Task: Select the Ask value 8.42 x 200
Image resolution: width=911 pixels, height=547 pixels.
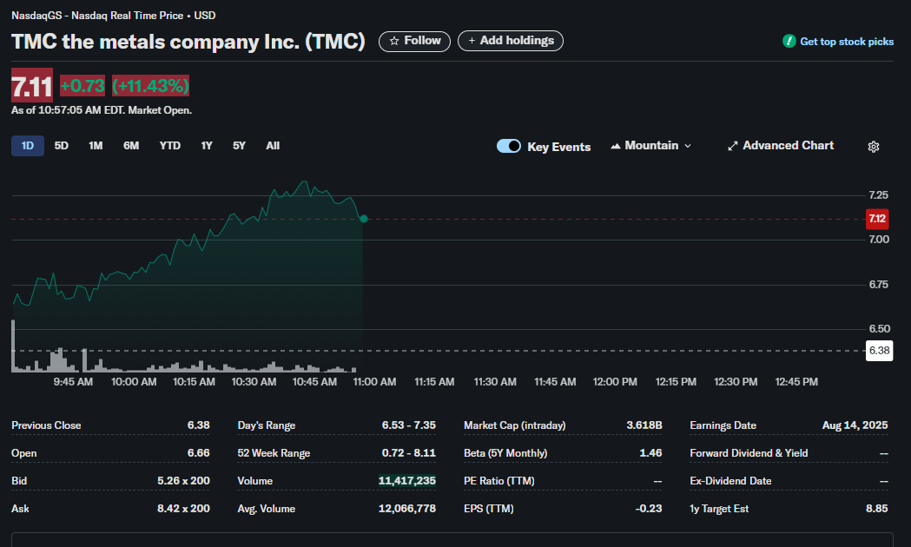Action: (183, 509)
